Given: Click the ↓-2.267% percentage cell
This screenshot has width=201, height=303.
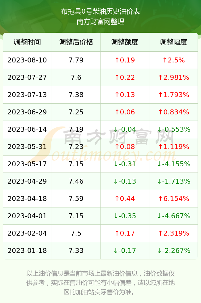Looking at the screenshot, I should (173, 251).
